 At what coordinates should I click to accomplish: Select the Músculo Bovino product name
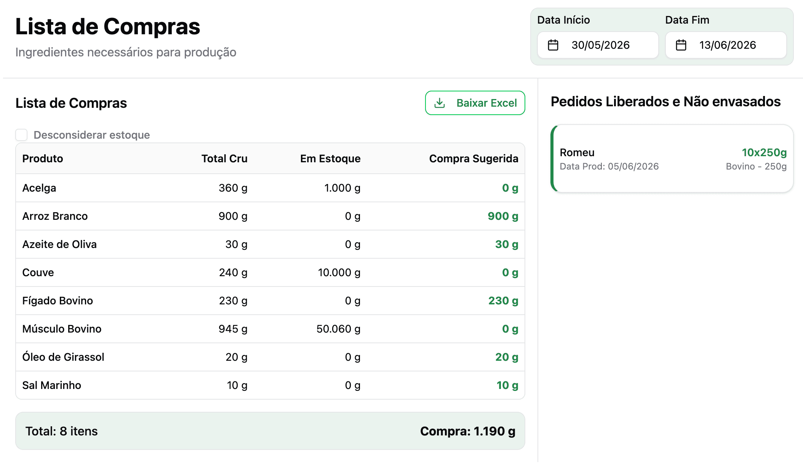coord(62,329)
